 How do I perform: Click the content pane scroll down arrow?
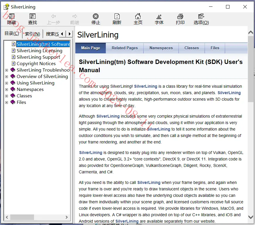(x=251, y=217)
